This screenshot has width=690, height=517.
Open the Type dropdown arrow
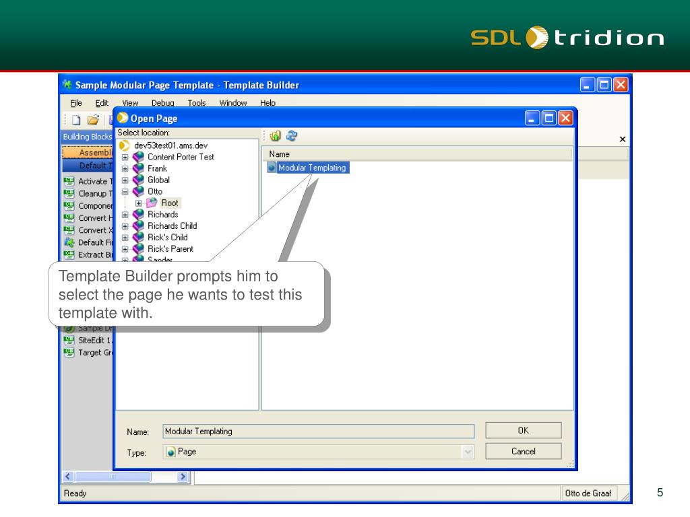click(468, 452)
